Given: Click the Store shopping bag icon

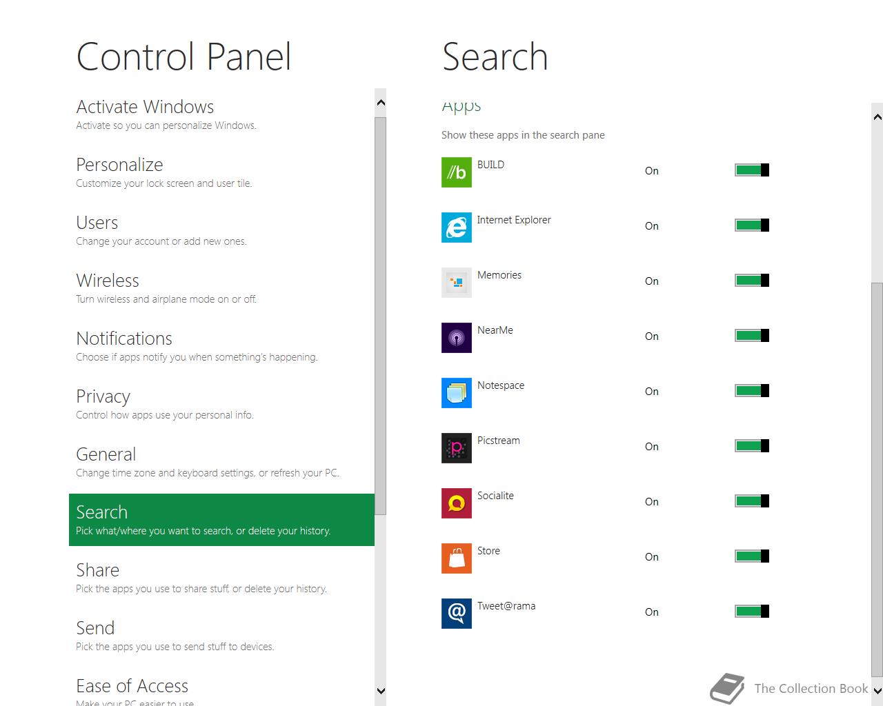Looking at the screenshot, I should click(x=457, y=558).
